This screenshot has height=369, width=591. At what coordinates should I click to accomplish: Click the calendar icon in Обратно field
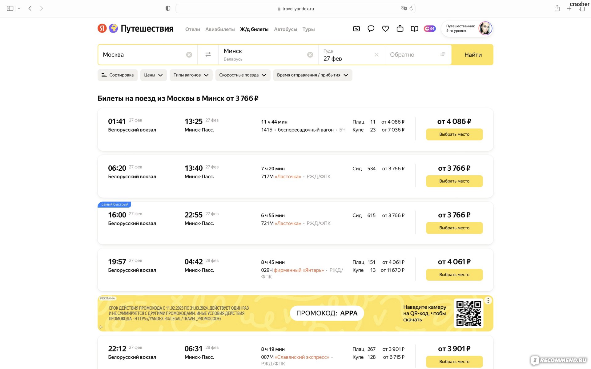443,54
